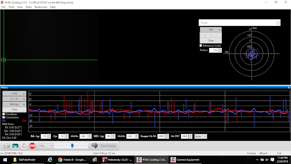Click the RA Agr value field

click(44, 136)
